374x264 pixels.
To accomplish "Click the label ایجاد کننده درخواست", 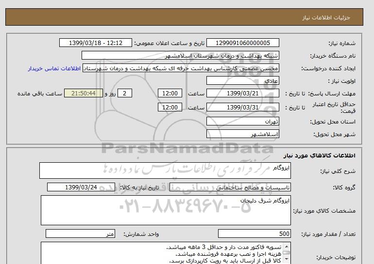I will coord(328,68).
